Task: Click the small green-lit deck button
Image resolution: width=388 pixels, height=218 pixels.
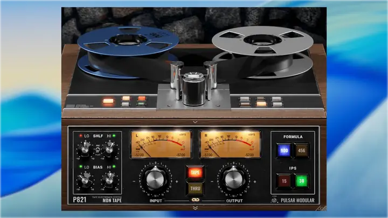Action: (x=142, y=104)
